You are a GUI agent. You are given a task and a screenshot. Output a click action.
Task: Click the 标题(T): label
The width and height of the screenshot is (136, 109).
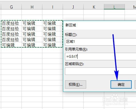point(71,34)
